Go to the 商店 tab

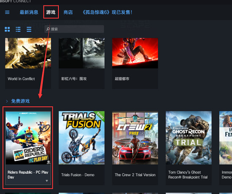pyautogui.click(x=68, y=12)
